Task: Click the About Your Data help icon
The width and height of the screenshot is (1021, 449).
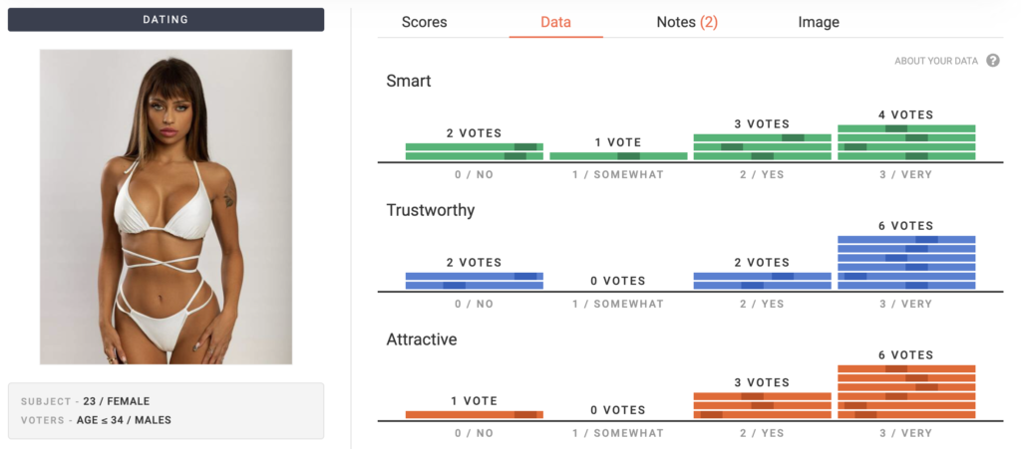Action: pyautogui.click(x=993, y=61)
